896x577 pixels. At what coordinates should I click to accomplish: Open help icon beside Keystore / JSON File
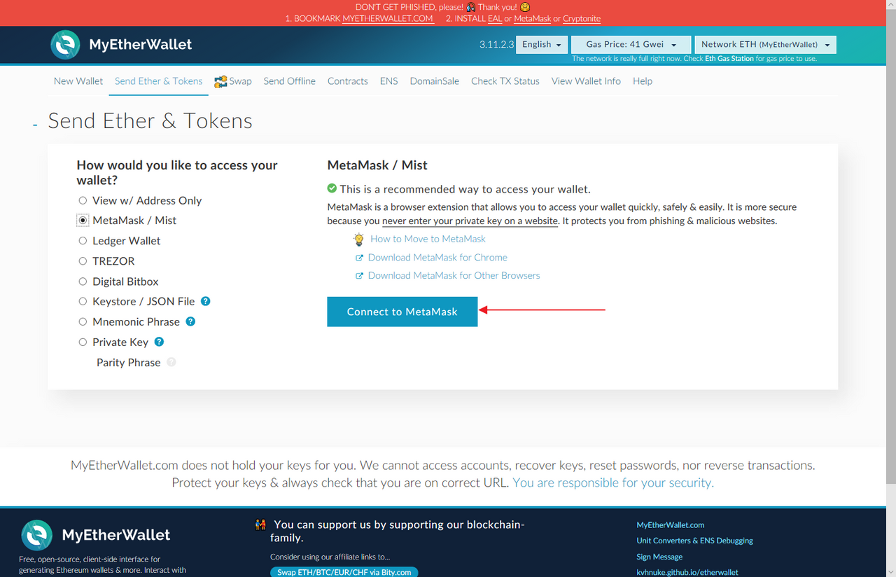206,301
